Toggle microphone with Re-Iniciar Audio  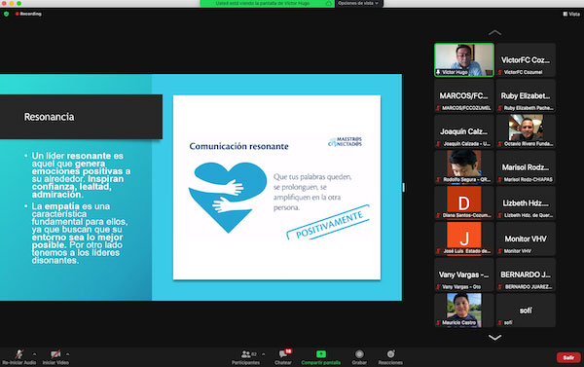[x=19, y=354]
